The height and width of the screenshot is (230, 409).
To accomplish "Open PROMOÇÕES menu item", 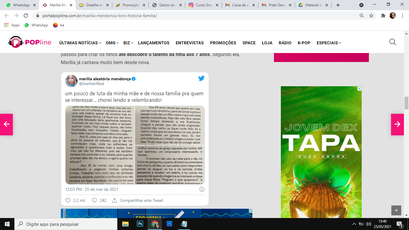I will pyautogui.click(x=223, y=43).
